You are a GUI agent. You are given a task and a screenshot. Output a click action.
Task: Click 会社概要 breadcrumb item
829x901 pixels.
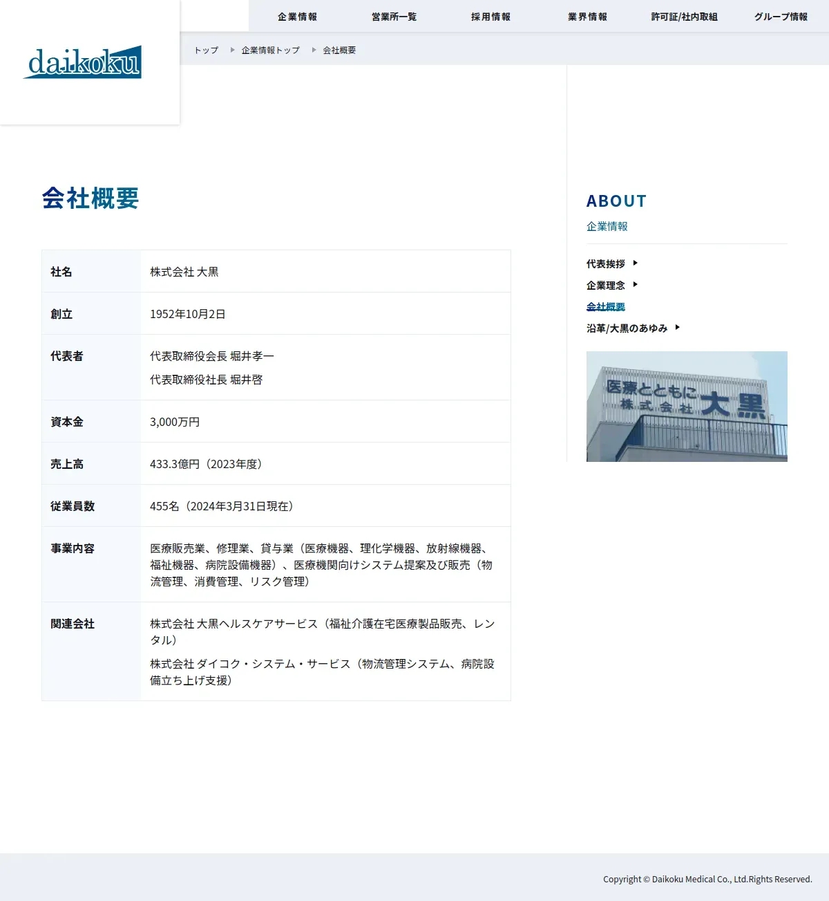pos(339,50)
